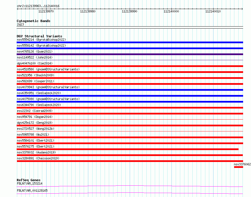Click the RefSeq Genes track title
This screenshot has height=197, width=251.
pos(28,180)
